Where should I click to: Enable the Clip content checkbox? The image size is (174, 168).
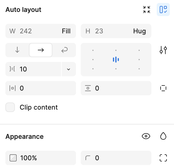pyautogui.click(x=10, y=107)
